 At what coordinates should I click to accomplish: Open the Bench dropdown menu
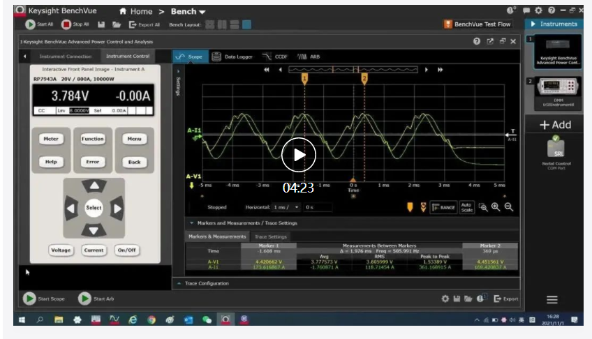[188, 11]
